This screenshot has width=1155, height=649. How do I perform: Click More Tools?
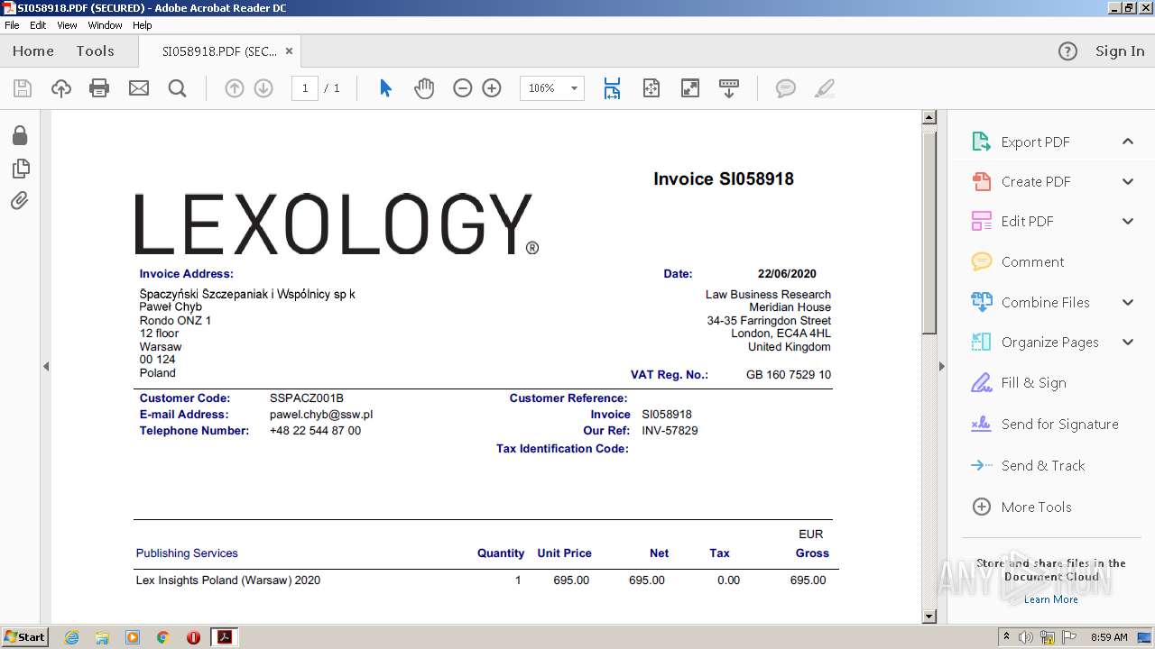tap(1036, 507)
